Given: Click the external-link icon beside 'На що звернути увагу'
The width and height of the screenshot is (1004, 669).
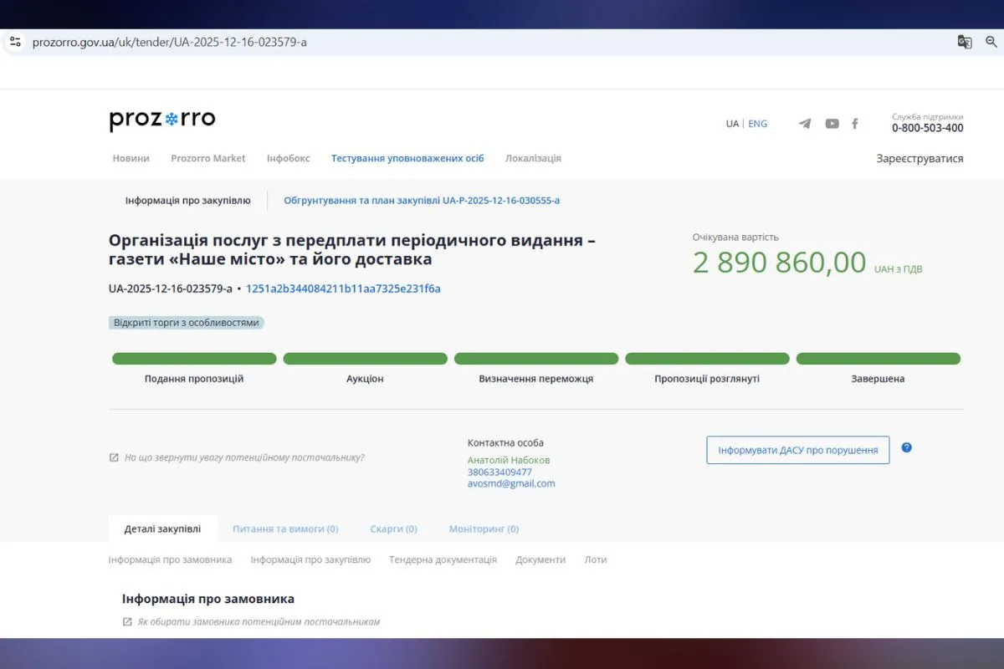Looking at the screenshot, I should [114, 457].
